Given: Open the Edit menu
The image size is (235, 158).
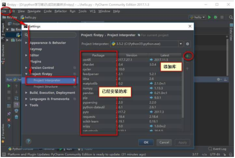Looking at the screenshot, I should (x=12, y=11).
